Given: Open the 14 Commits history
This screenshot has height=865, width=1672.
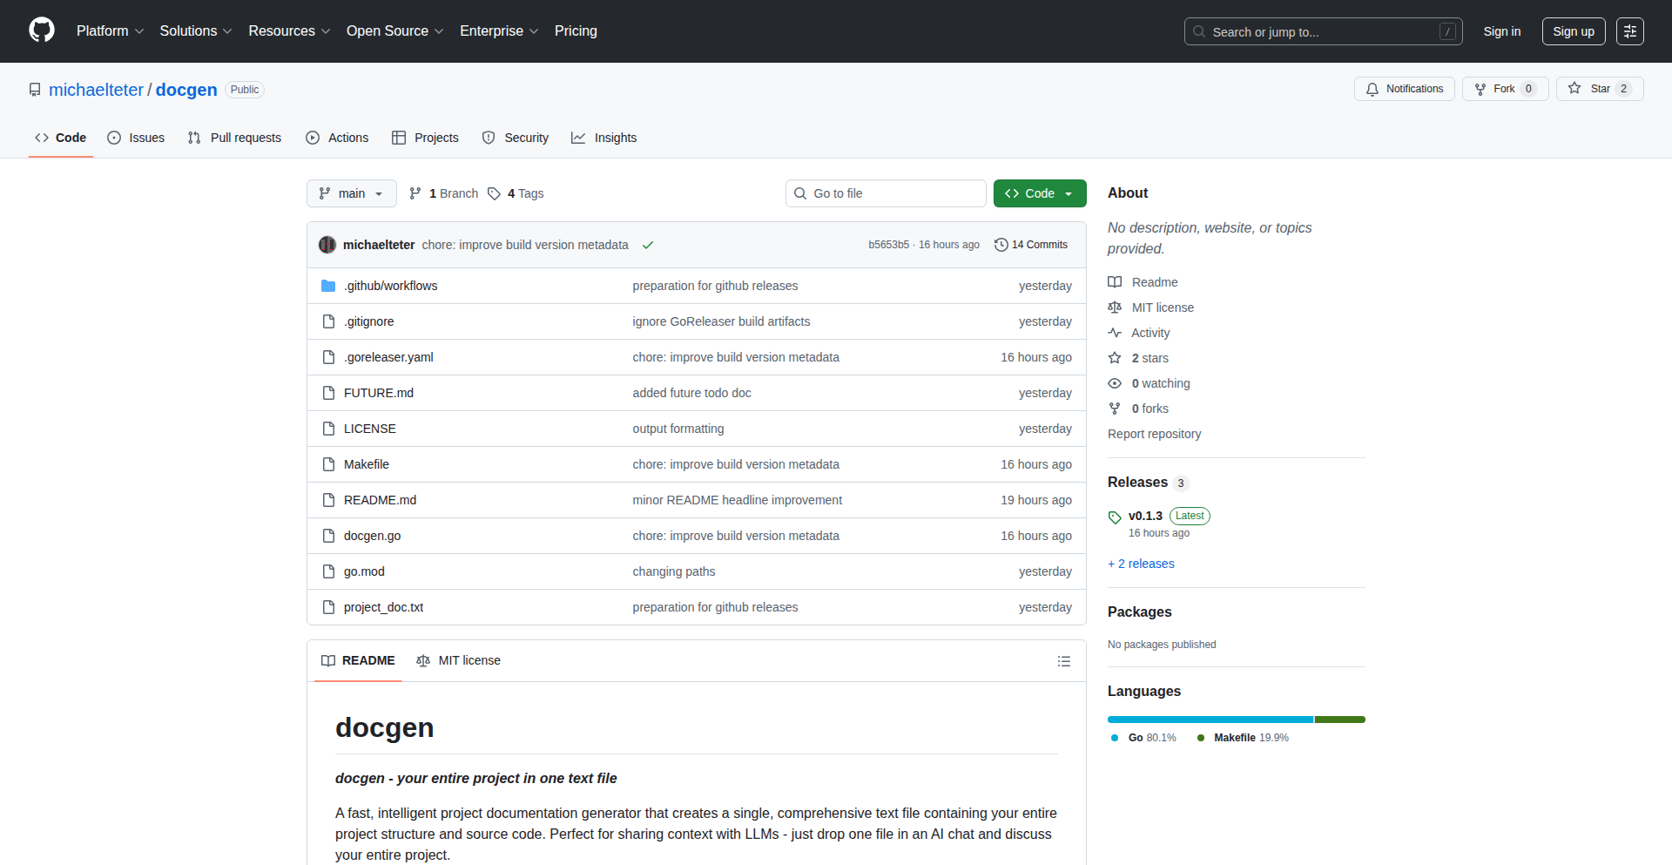Looking at the screenshot, I should point(1031,245).
